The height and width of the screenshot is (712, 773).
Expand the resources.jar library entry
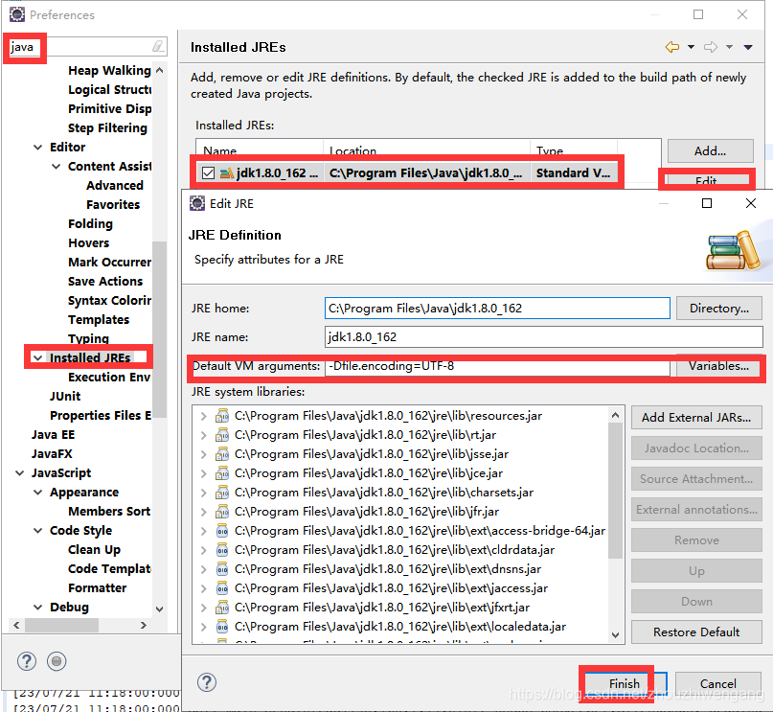[202, 418]
